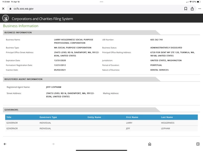Close the browser tab with the X icon
This screenshot has width=203, height=152.
[3, 9]
